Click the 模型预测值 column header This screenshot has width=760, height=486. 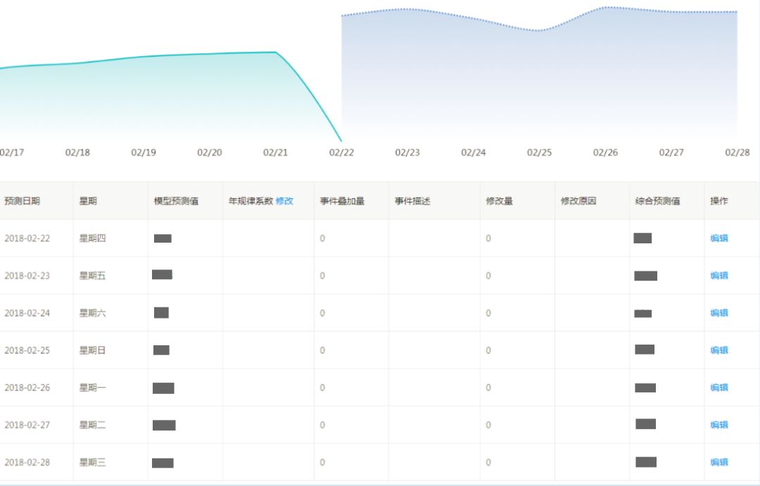coord(176,201)
